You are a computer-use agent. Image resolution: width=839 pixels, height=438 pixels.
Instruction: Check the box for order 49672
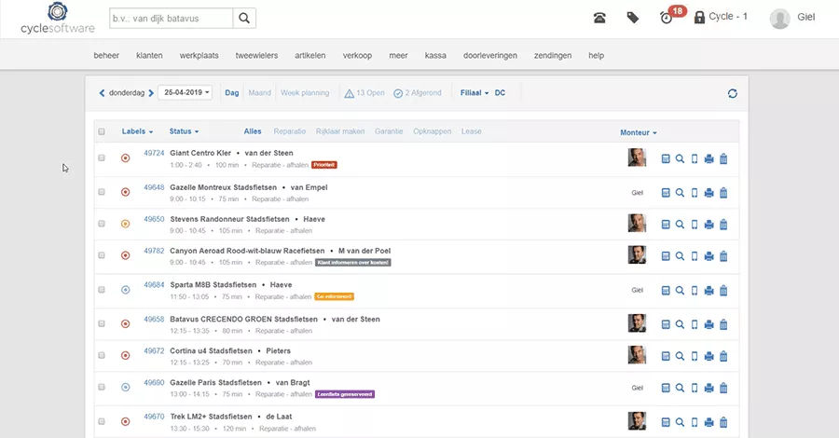point(102,355)
